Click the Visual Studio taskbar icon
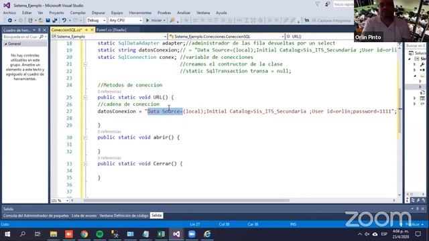Screen dimensions: 429x241 click(176, 234)
